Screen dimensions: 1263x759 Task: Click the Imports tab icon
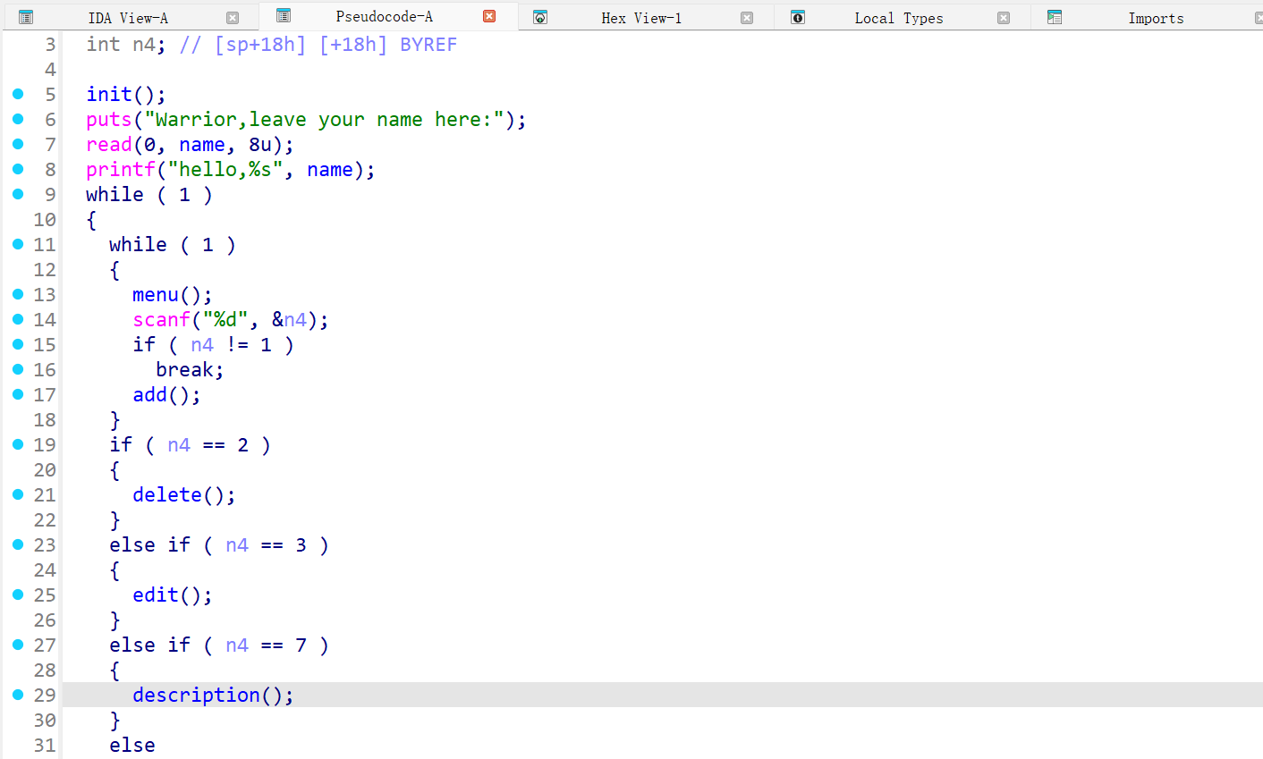(1055, 17)
